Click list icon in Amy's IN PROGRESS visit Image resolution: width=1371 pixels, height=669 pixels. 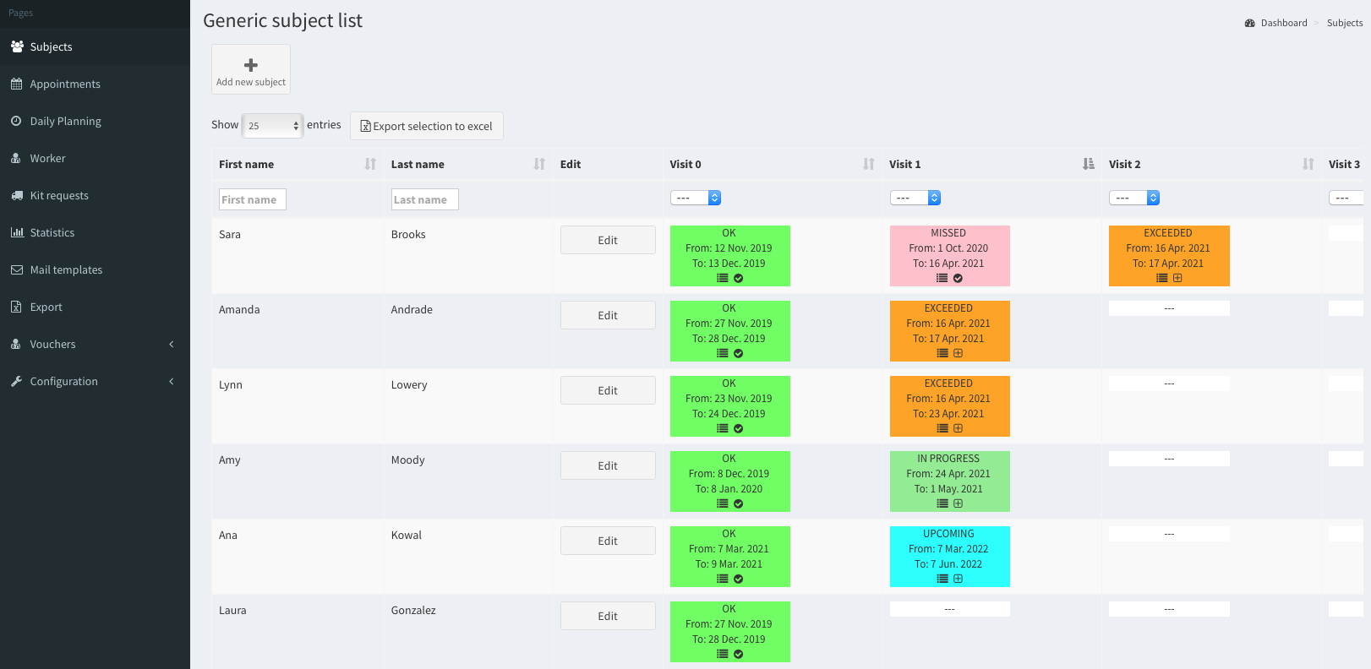click(942, 503)
